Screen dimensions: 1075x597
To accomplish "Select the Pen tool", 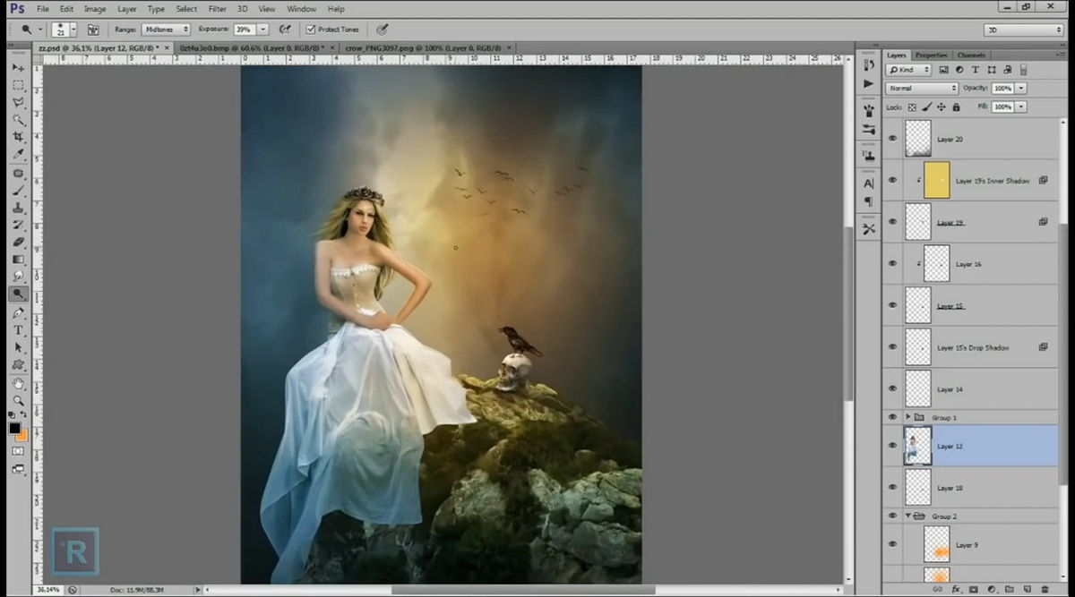I will [x=18, y=312].
